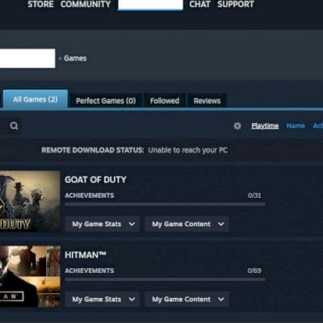Open the COMMUNITY menu

click(86, 4)
